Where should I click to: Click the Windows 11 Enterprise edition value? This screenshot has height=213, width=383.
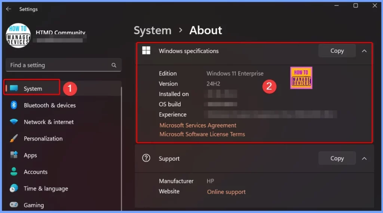[x=235, y=74]
